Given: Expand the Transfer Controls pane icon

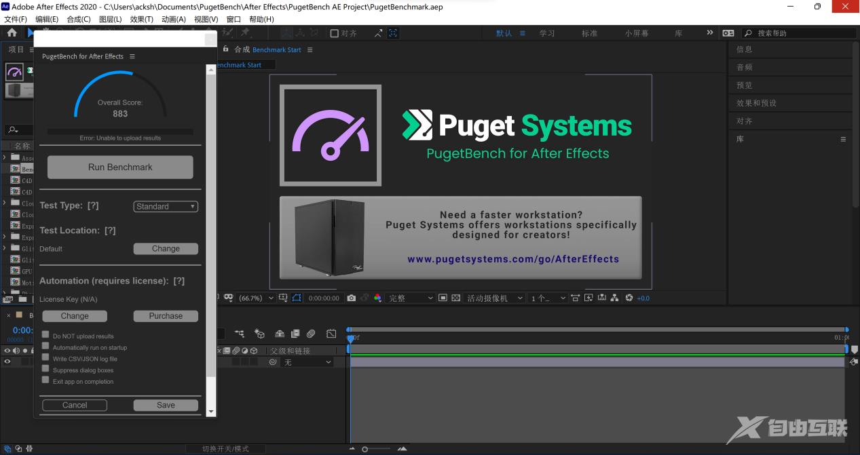Looking at the screenshot, I should click(19, 448).
